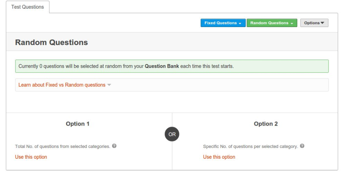Click the Total No. of questions label

63,146
